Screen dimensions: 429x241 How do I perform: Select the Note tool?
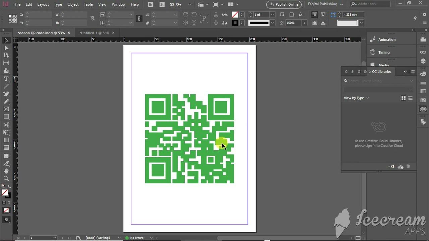click(x=6, y=156)
